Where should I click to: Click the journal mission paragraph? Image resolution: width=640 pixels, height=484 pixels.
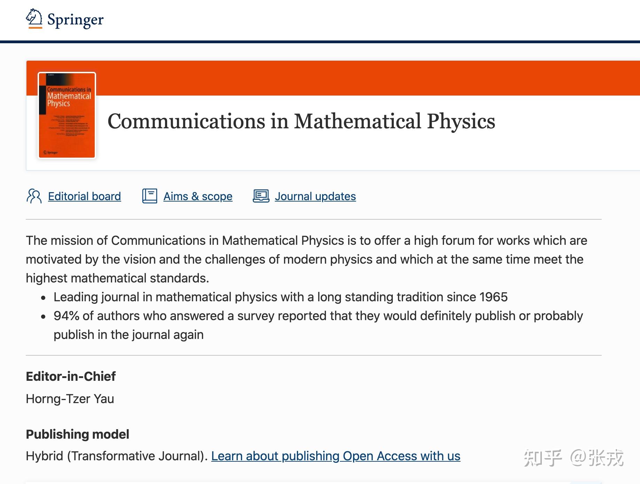(306, 259)
